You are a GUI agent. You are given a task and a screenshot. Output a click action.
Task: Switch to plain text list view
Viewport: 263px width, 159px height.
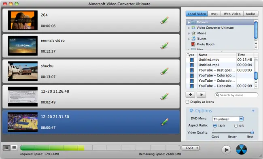tap(14, 148)
